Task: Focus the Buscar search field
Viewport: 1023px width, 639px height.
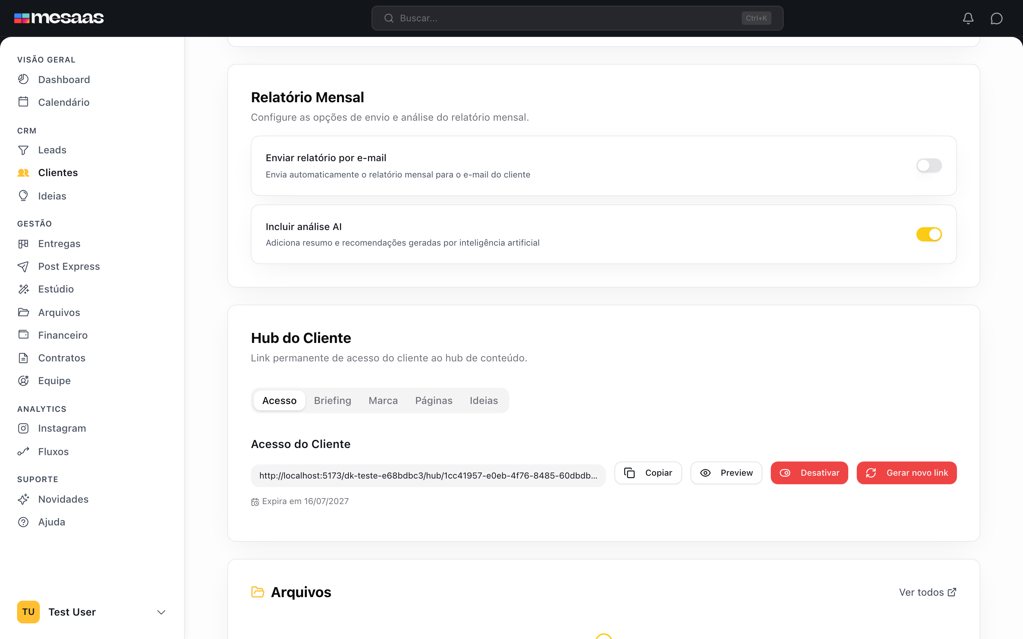Action: point(577,18)
